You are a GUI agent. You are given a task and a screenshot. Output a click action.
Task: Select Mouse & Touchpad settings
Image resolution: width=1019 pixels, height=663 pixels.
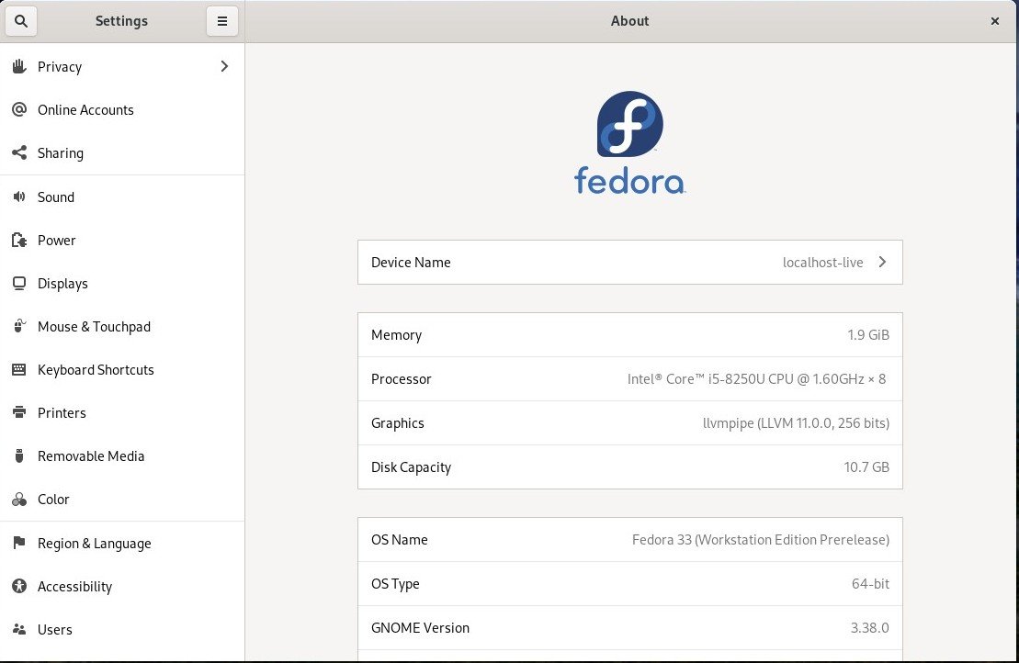pos(94,326)
